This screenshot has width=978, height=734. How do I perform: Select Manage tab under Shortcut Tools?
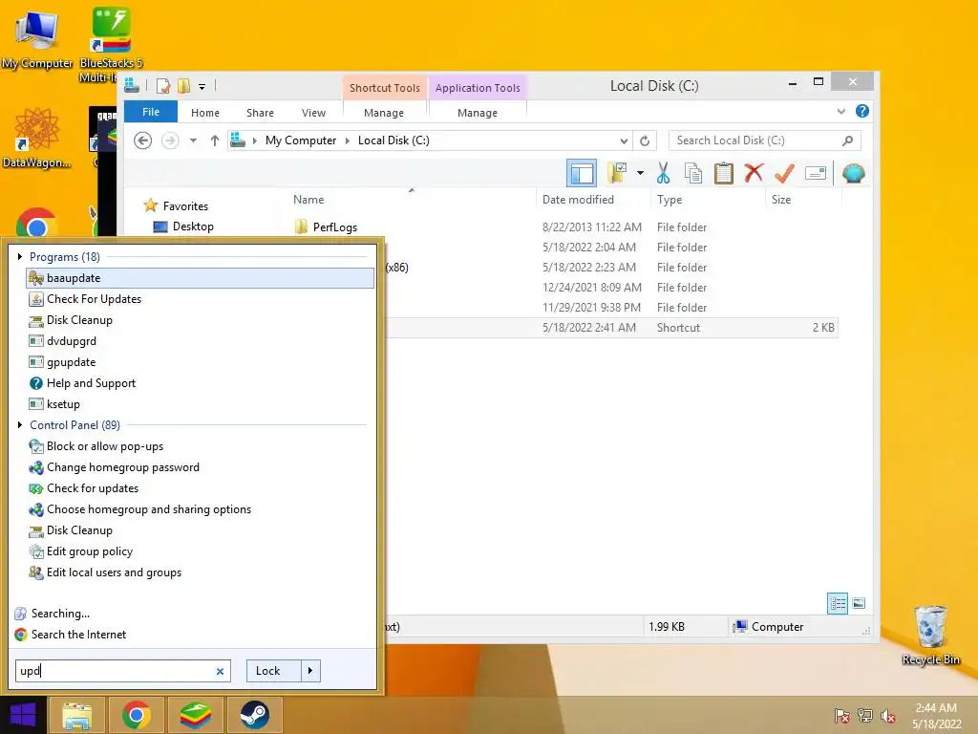(384, 113)
